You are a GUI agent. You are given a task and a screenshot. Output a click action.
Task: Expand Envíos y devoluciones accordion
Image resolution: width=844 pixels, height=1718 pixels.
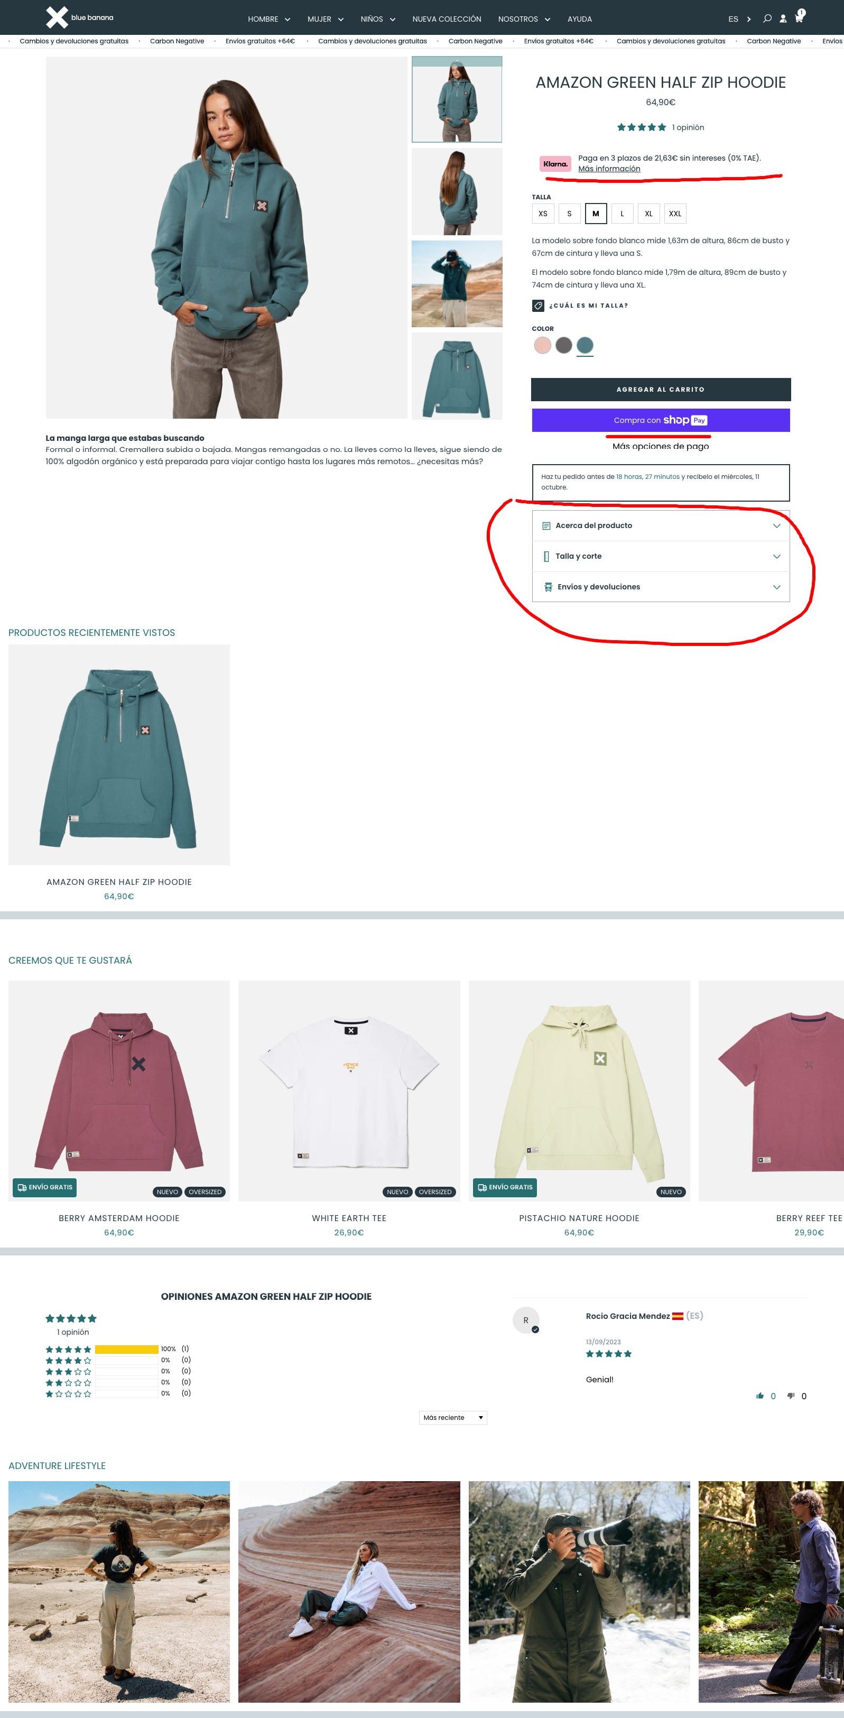click(x=661, y=587)
